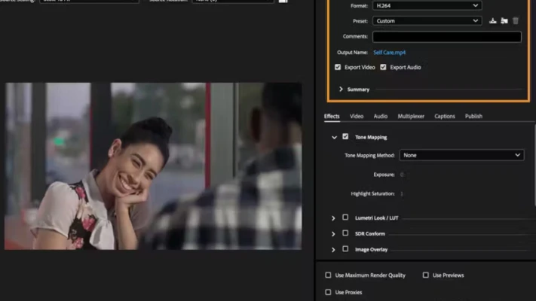Viewport: 536px width, 301px height.
Task: Click the Delete Preset trash icon
Action: coord(516,21)
